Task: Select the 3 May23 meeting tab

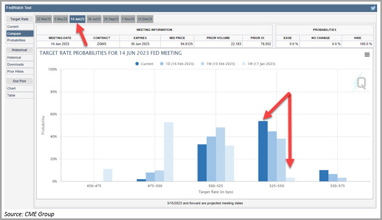Action: [x=61, y=19]
